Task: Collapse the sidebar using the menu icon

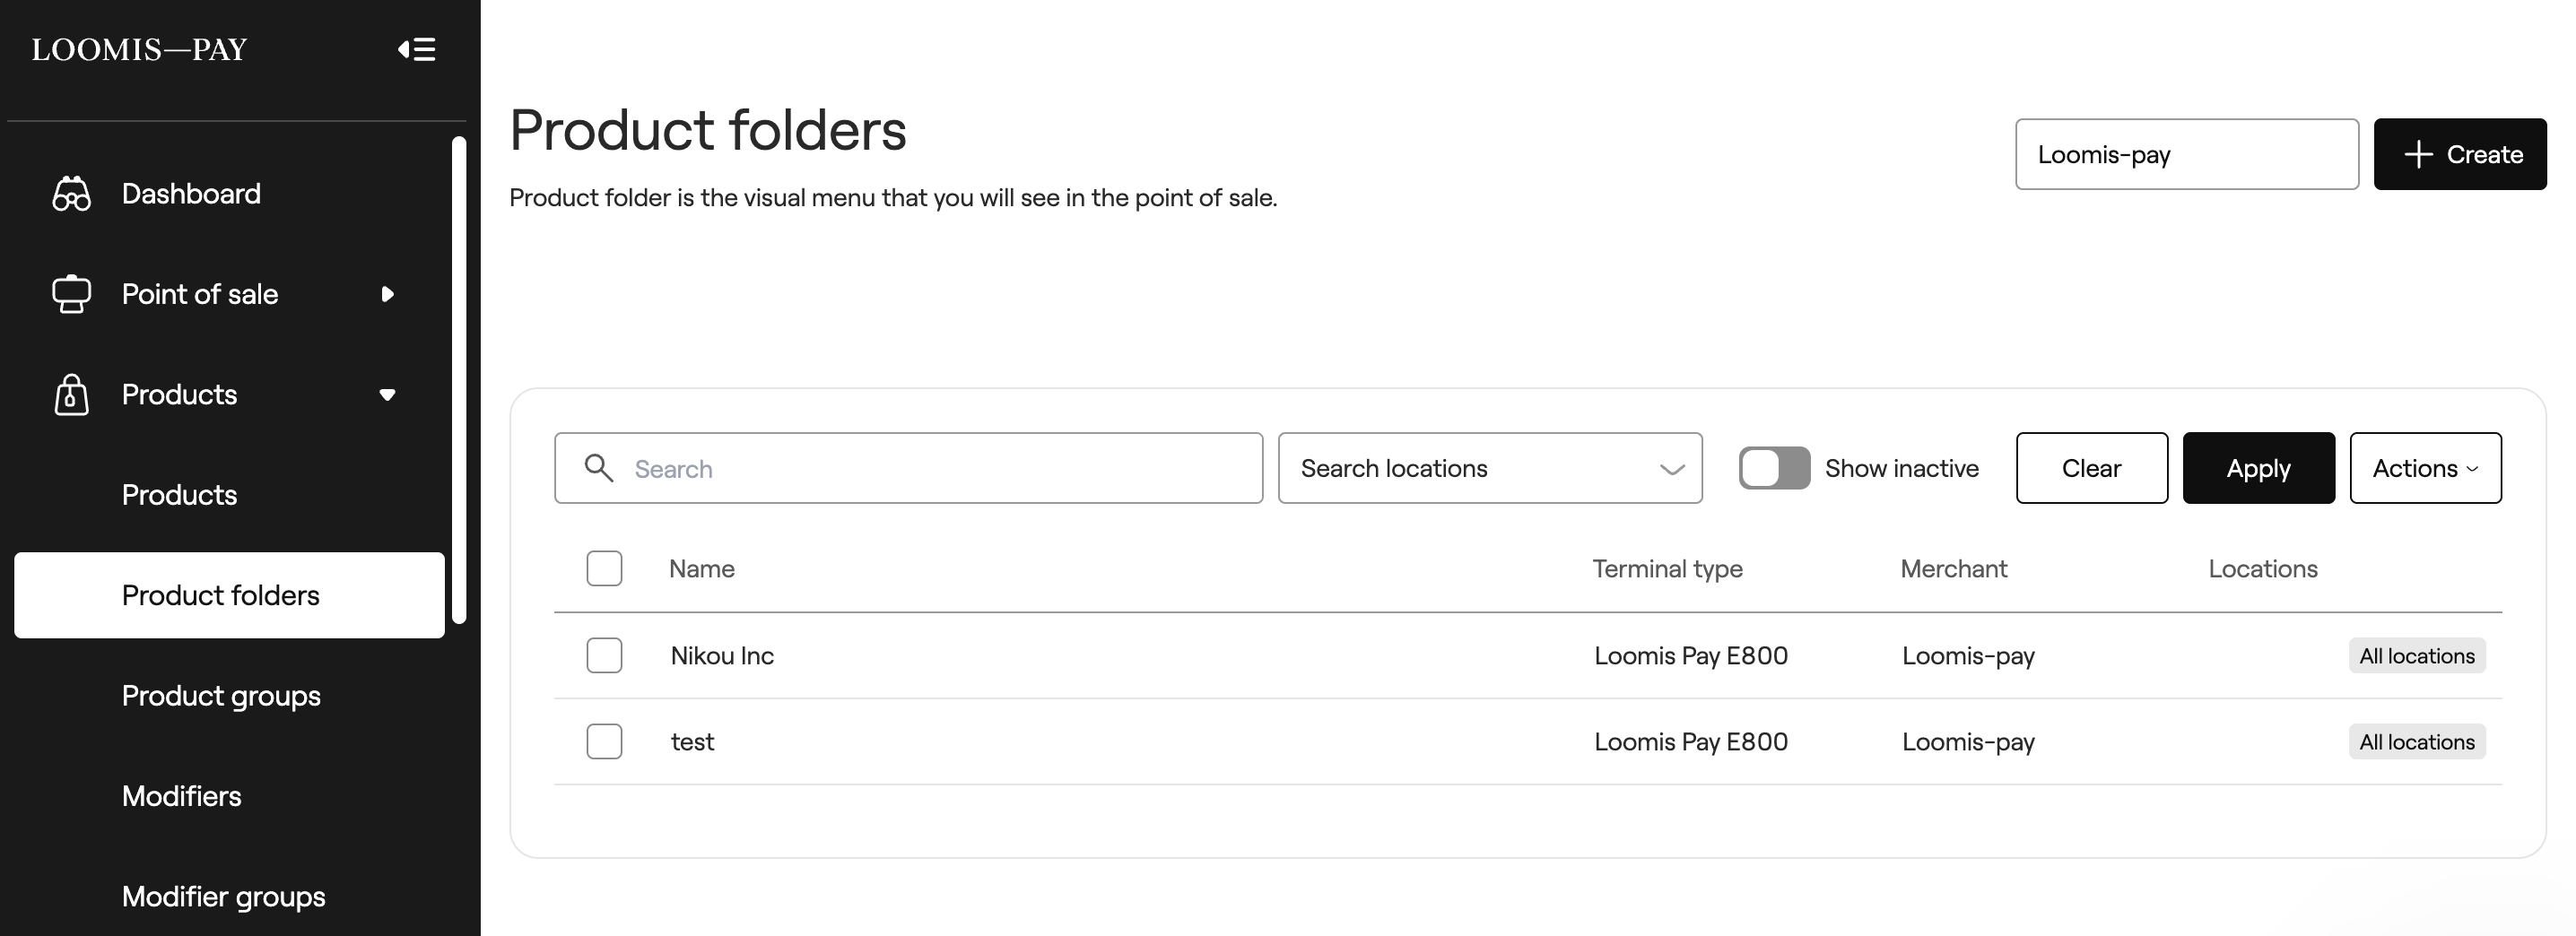Action: click(x=416, y=49)
